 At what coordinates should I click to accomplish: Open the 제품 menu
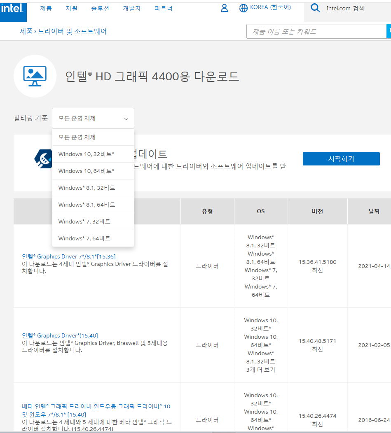point(46,8)
